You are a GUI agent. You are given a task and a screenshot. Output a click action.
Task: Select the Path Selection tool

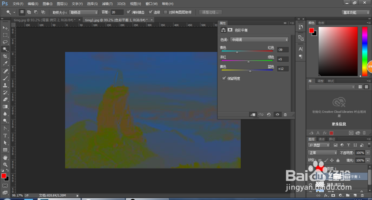coord(5,143)
